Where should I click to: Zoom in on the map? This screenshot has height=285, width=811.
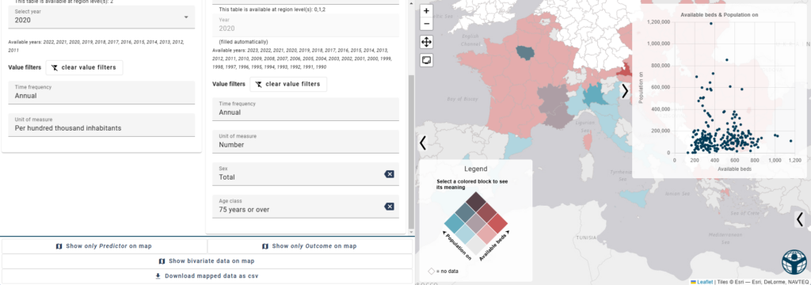(x=426, y=11)
